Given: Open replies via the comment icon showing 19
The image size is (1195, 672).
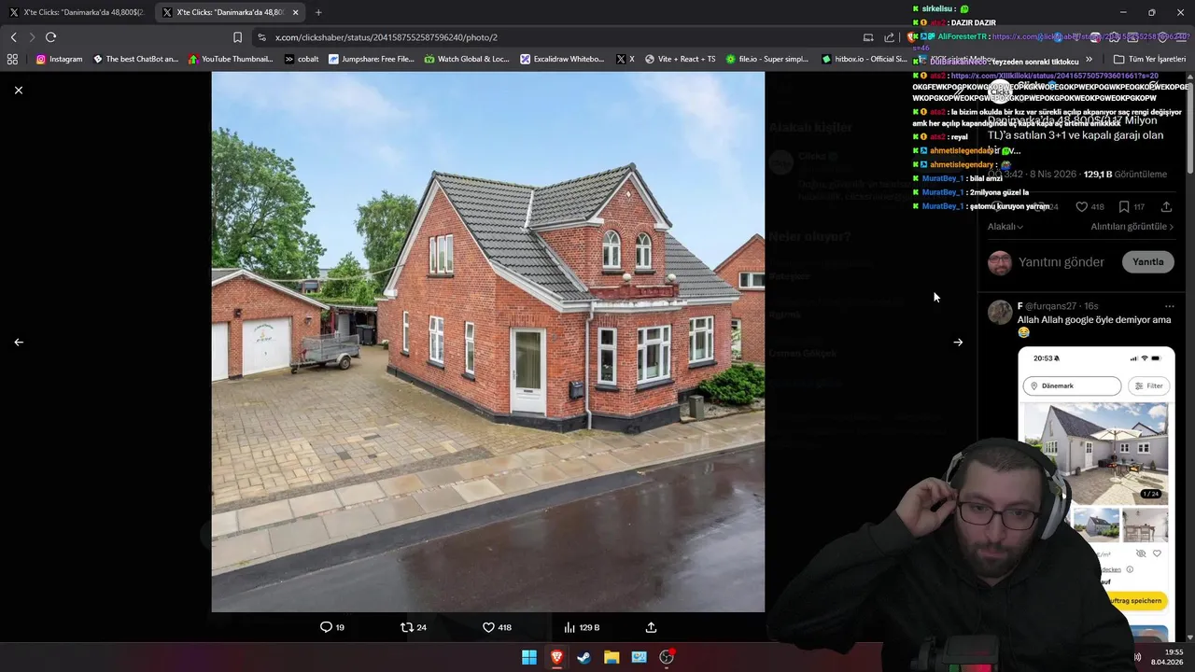Looking at the screenshot, I should [x=332, y=627].
